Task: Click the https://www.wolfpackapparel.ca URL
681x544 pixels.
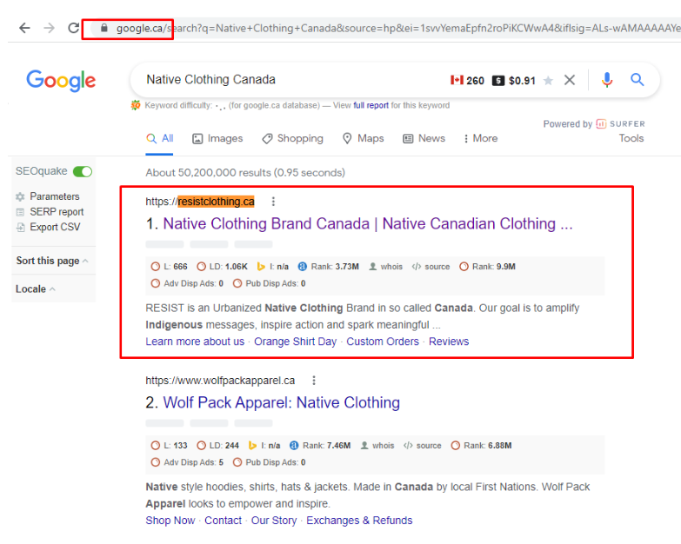Action: (220, 381)
